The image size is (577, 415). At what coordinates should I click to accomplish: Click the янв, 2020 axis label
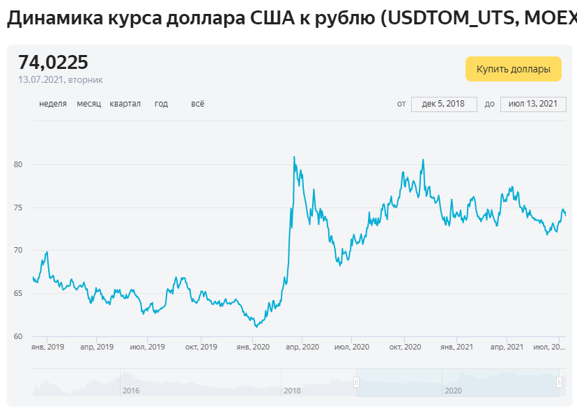(253, 347)
